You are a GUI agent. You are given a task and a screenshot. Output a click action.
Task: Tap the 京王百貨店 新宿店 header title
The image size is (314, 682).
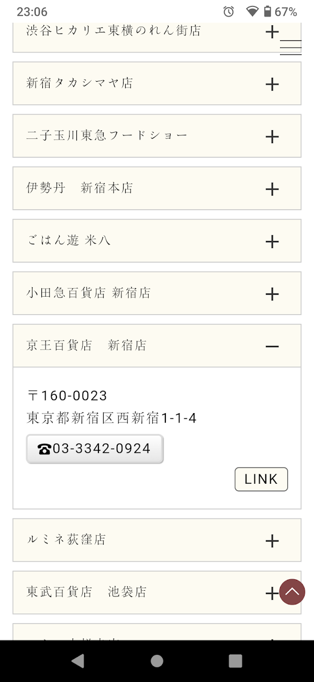click(x=86, y=345)
